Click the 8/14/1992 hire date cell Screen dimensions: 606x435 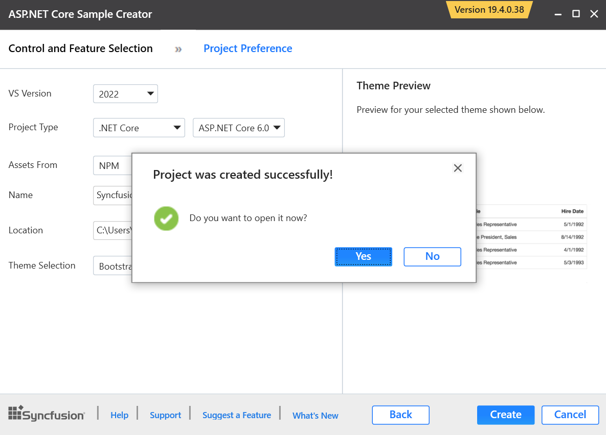coord(572,237)
